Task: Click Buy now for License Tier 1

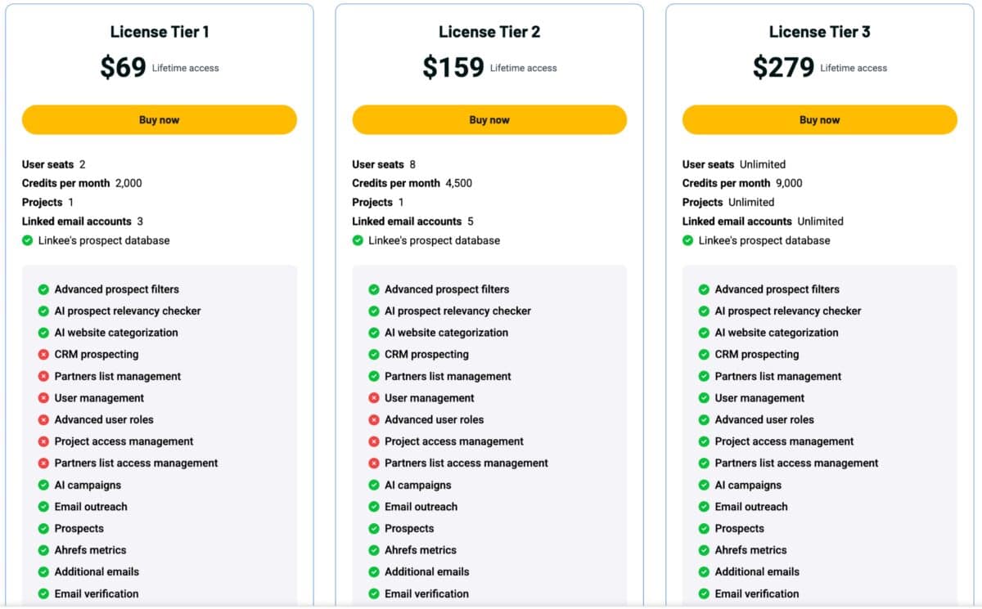Action: [159, 119]
